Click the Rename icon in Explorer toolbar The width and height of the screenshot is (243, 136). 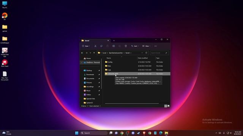pyautogui.click(x=114, y=46)
